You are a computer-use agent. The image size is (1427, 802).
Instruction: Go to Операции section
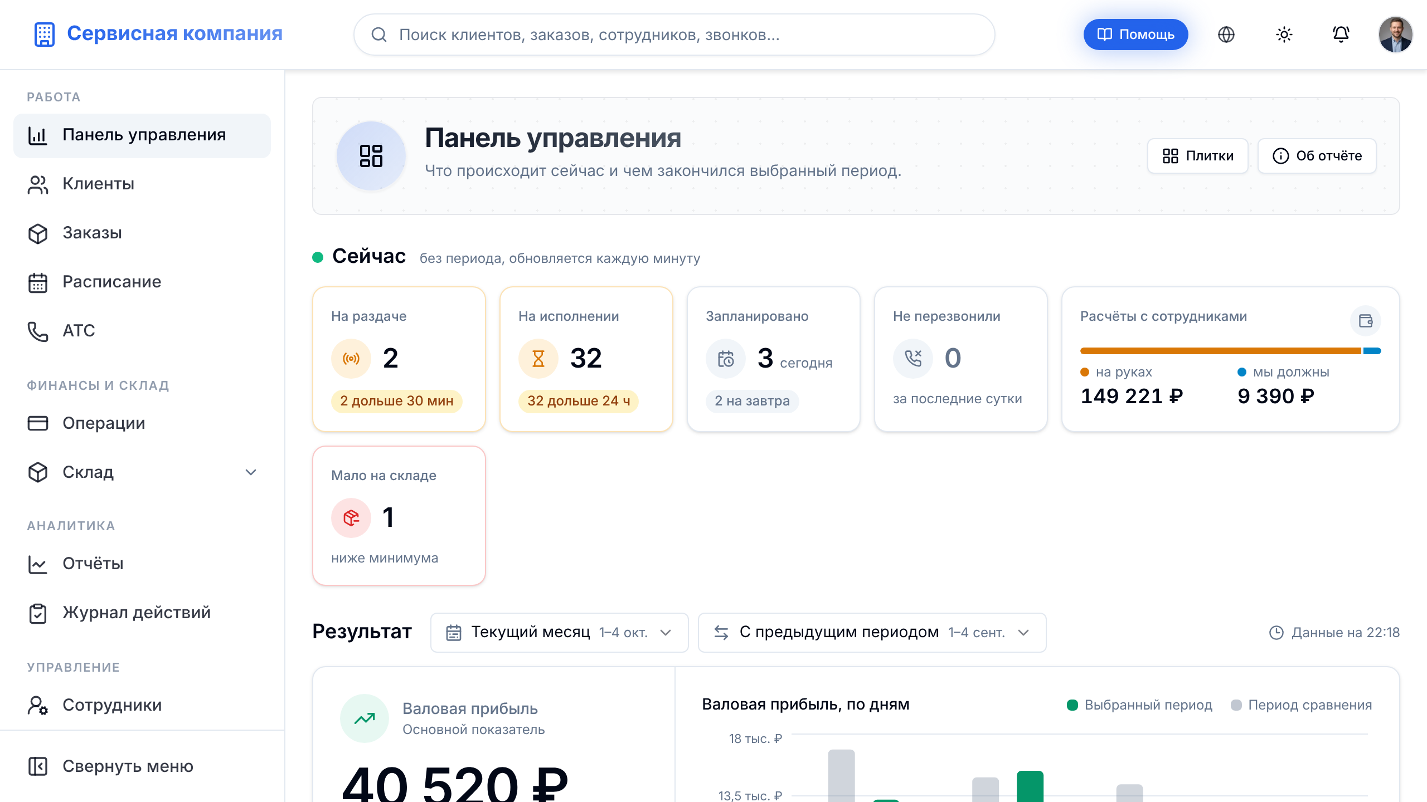click(142, 423)
